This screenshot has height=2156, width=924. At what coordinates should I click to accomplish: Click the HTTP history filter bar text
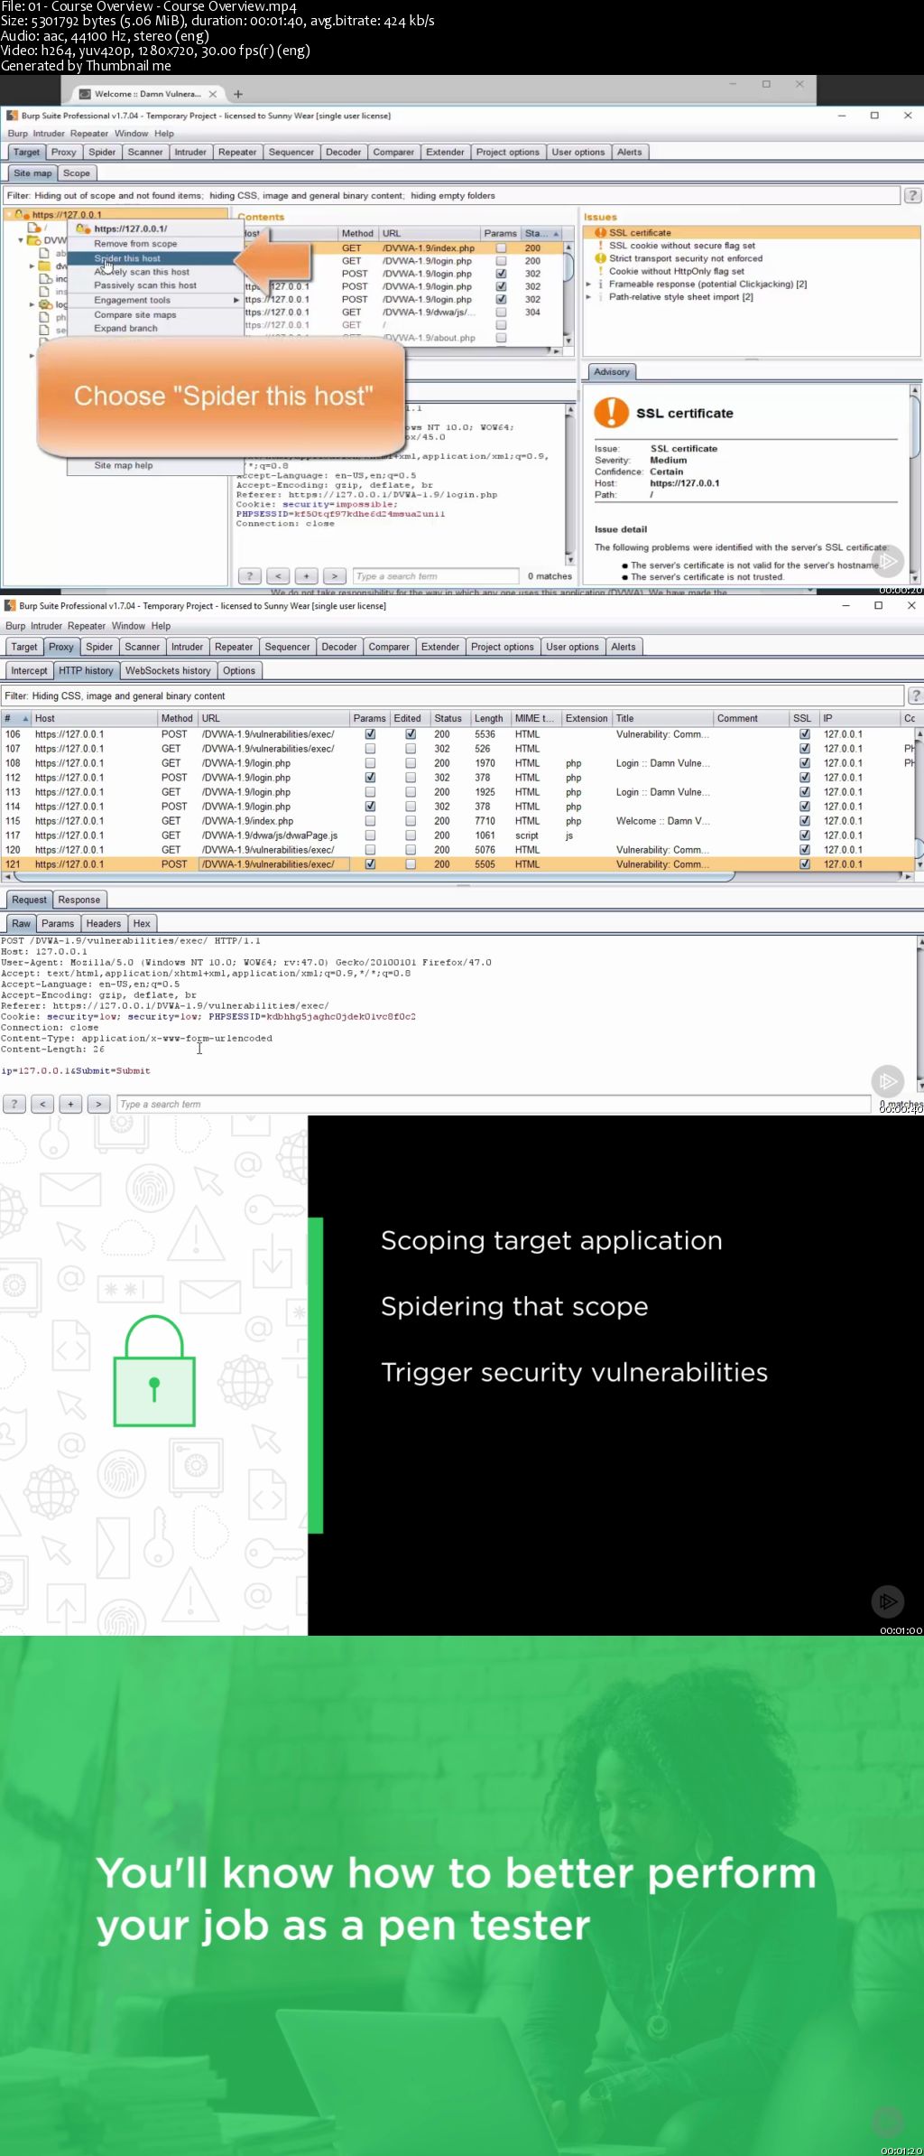[x=115, y=696]
